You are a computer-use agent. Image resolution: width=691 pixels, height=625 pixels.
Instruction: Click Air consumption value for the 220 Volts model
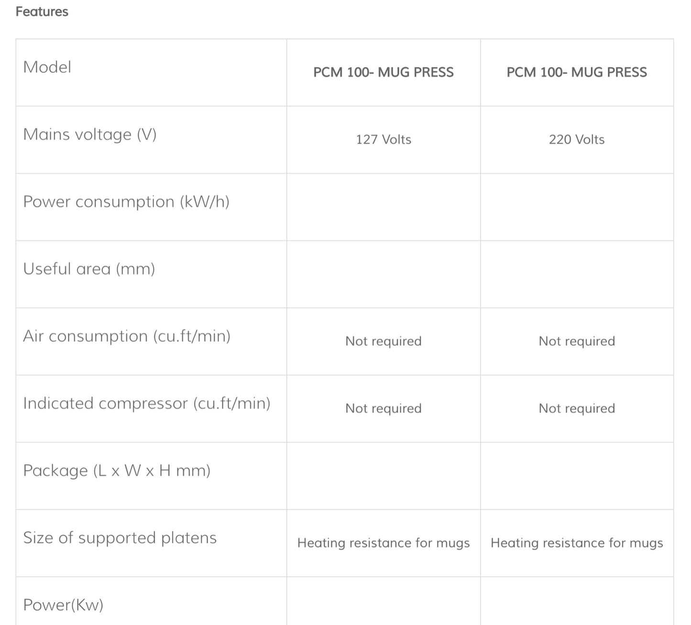click(577, 341)
